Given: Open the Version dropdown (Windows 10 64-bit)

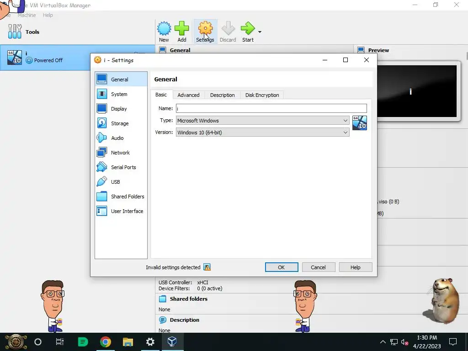Looking at the screenshot, I should coord(263,132).
